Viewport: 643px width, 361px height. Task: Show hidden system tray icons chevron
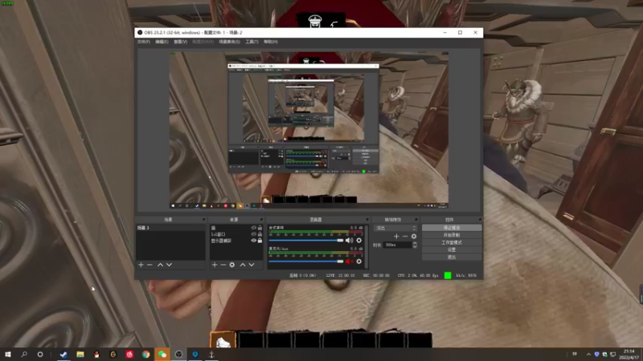588,354
